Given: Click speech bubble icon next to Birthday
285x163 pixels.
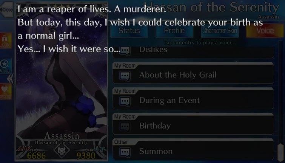Looking at the screenshot, I should (125, 126).
